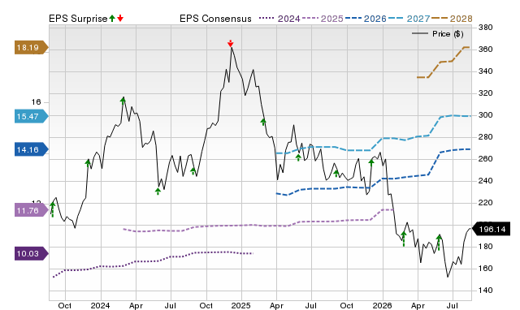Click the 2025 label on the time axis

pos(240,305)
